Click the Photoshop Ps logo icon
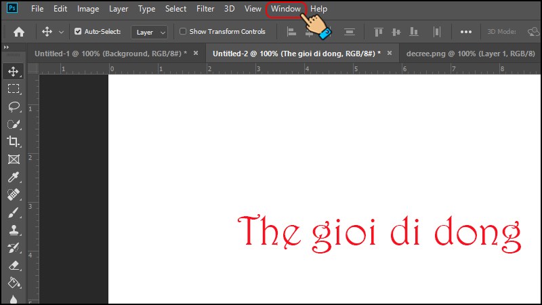Image resolution: width=542 pixels, height=305 pixels. tap(12, 8)
